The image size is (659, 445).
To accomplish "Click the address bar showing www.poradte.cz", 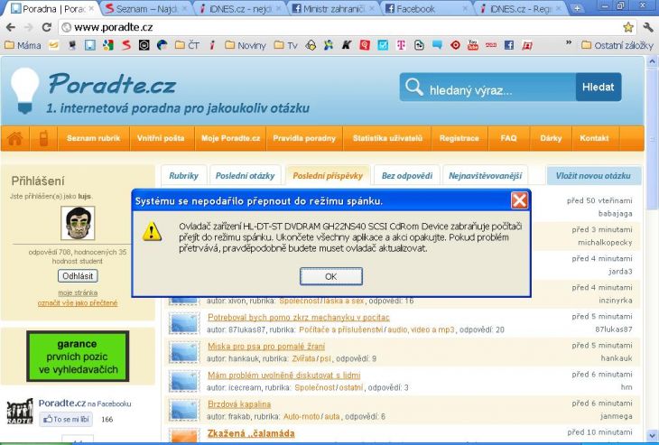I will [x=340, y=28].
